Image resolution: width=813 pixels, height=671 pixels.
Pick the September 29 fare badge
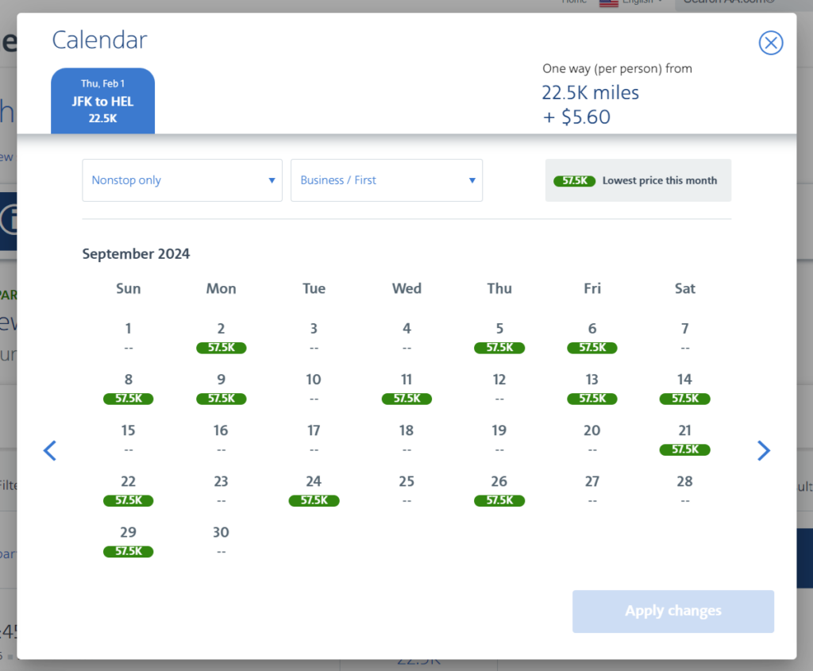pyautogui.click(x=128, y=551)
